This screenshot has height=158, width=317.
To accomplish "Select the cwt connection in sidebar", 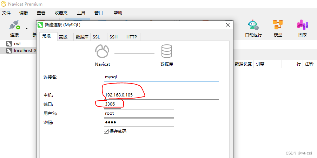I will coord(18,44).
